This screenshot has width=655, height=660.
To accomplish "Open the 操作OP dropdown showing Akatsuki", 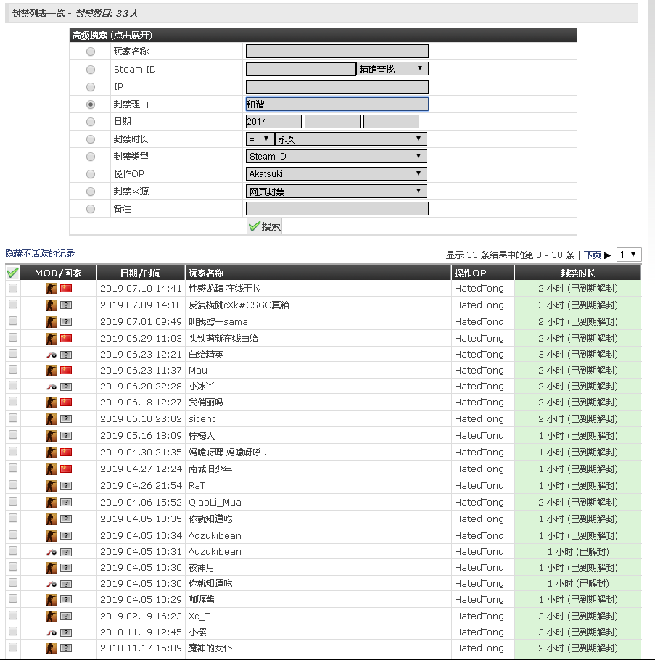I will 337,174.
